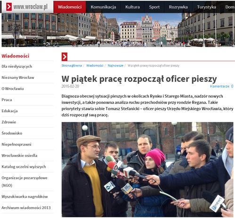235x218 pixels.
Task: Click the press conference article photo
Action: pos(147,170)
